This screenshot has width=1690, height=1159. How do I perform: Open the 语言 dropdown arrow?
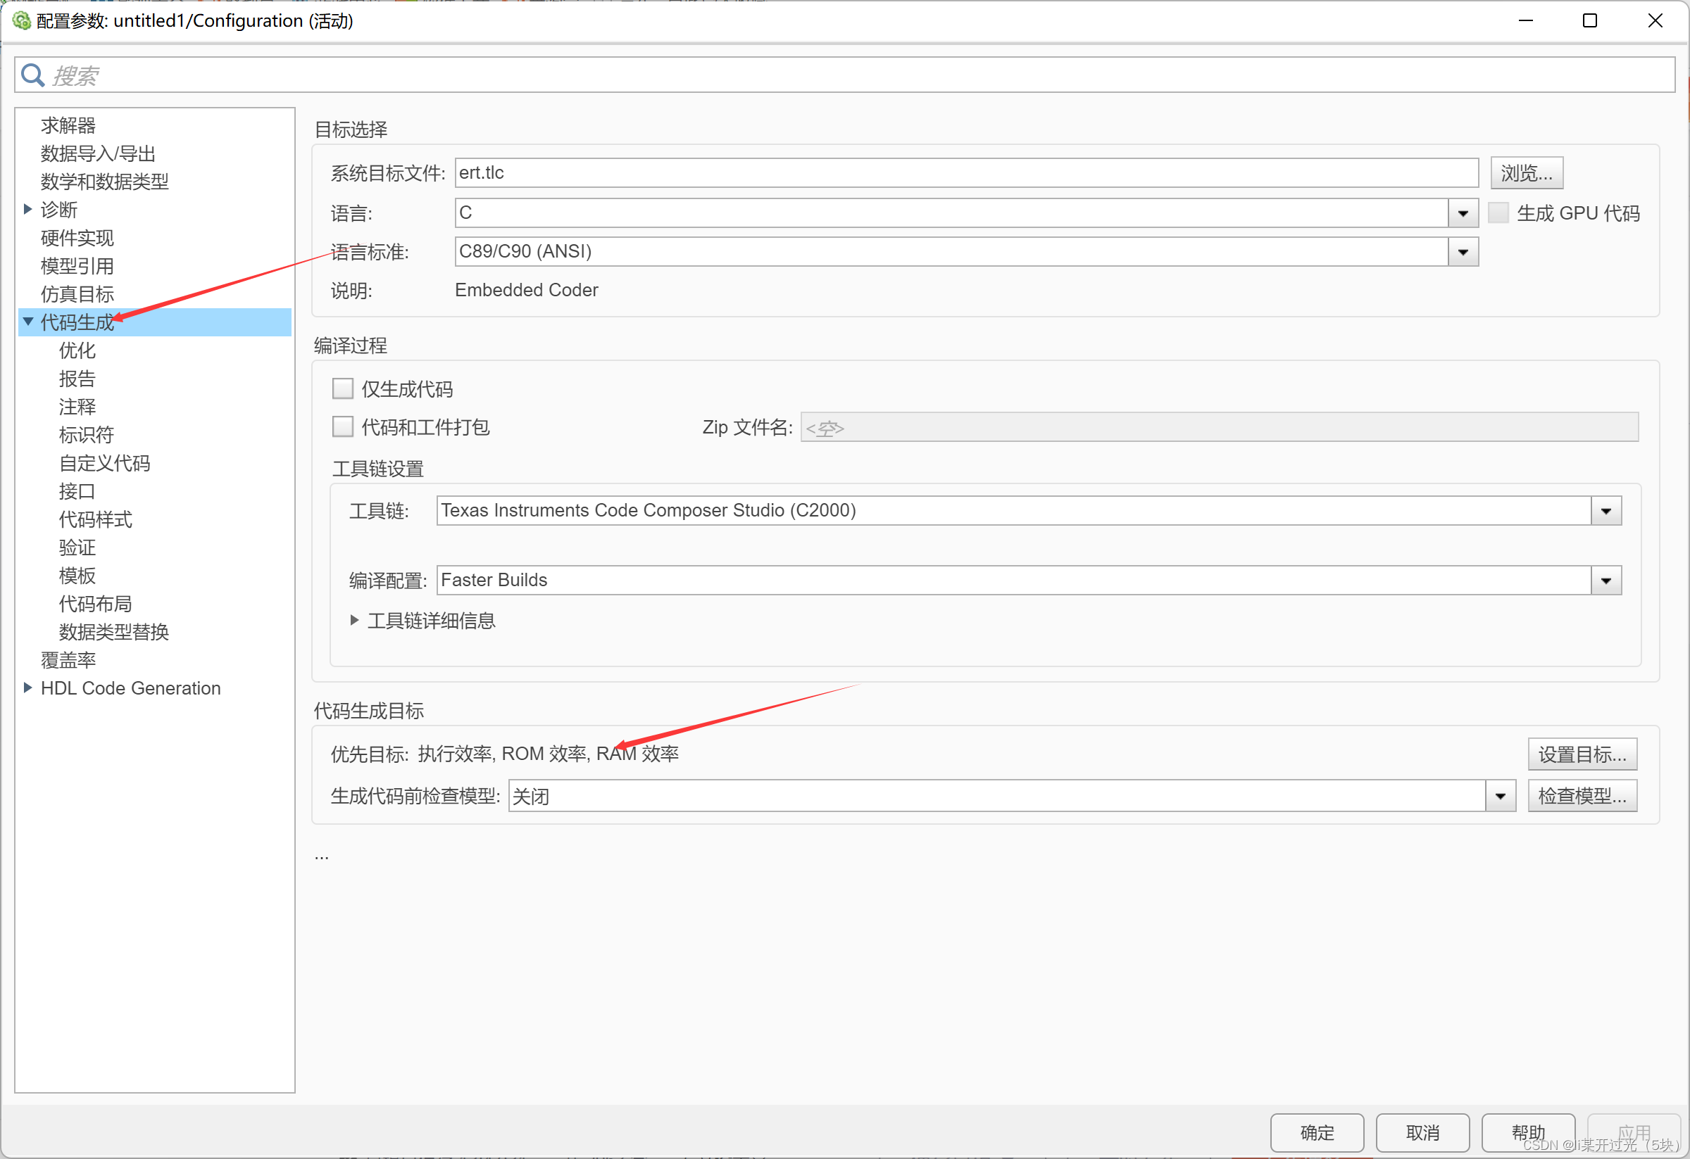click(1463, 213)
